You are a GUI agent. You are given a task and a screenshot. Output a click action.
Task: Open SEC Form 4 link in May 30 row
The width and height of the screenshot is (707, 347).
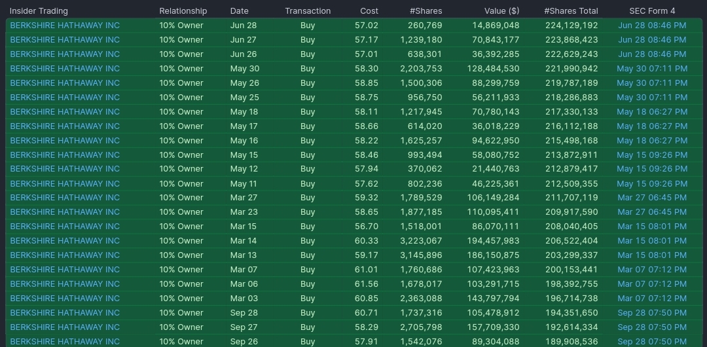pos(652,69)
